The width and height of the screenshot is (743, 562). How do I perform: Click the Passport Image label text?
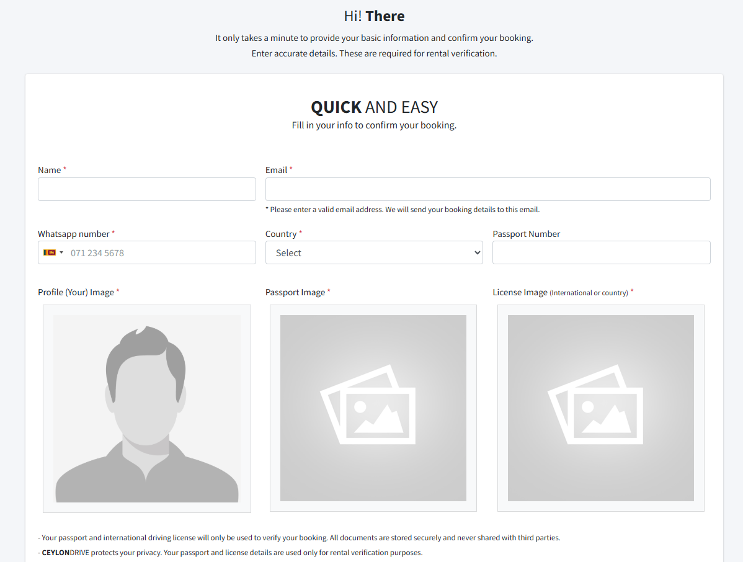click(x=295, y=292)
